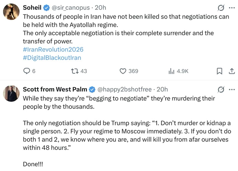The width and height of the screenshot is (238, 171).
Task: Click the Grok icon on Soheil's post
Action: 220,8
